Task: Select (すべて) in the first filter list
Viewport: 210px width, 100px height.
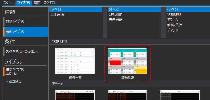Action: [76, 9]
